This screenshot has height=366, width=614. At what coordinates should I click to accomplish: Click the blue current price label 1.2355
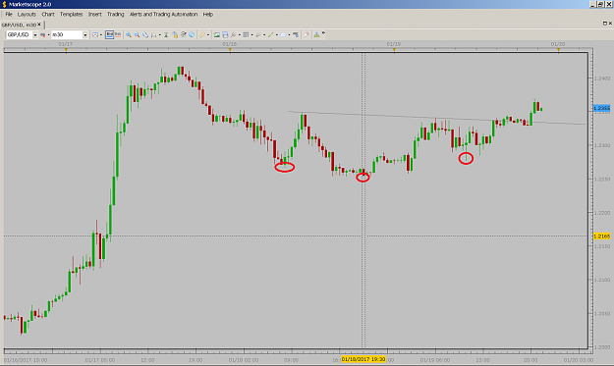pos(601,108)
